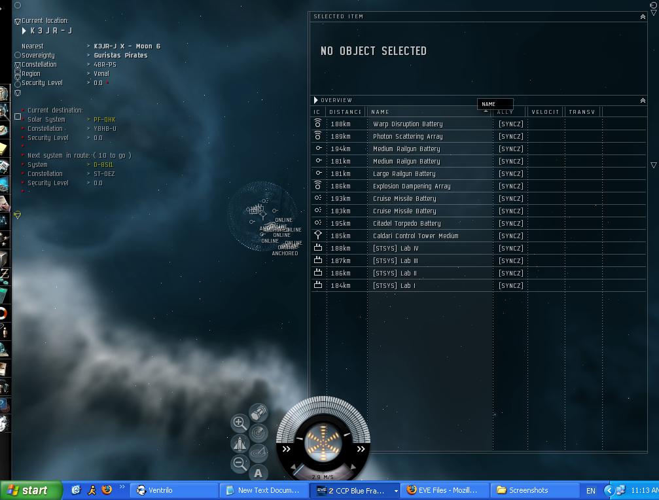Image resolution: width=659 pixels, height=500 pixels.
Task: Sort overview by the Ally column header
Action: tap(505, 112)
